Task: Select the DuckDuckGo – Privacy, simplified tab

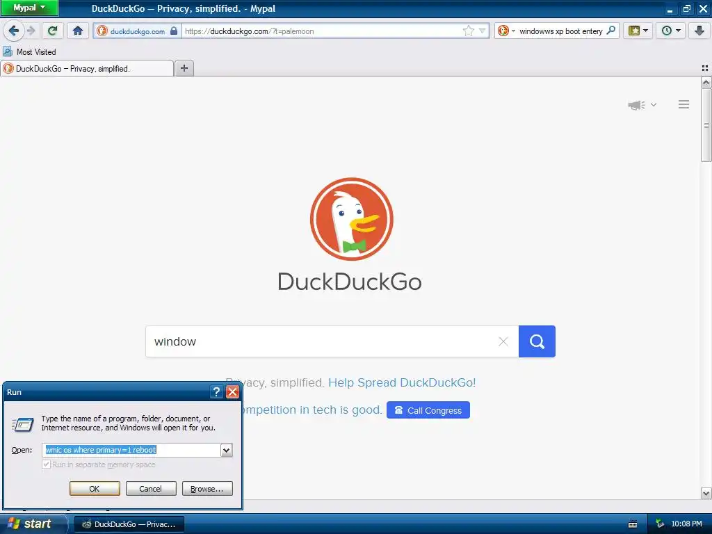Action: (87, 69)
